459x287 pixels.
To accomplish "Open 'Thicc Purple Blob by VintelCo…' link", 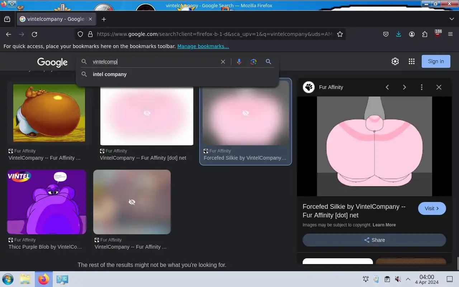I will click(x=45, y=247).
